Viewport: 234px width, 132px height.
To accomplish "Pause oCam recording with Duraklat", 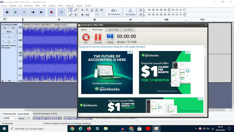I will pyautogui.click(x=98, y=38).
